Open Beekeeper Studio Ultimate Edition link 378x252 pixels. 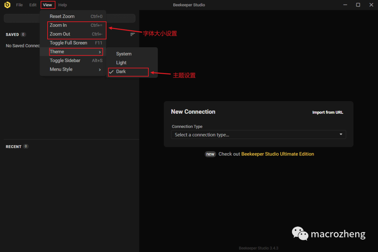[278, 154]
